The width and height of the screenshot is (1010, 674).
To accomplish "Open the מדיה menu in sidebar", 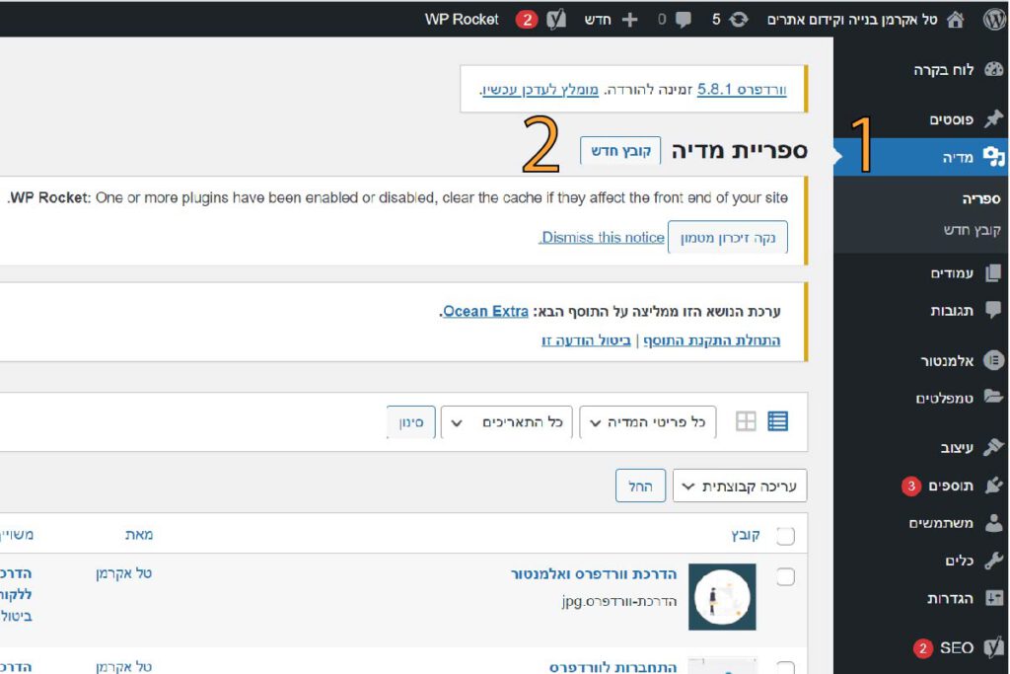I will 921,157.
